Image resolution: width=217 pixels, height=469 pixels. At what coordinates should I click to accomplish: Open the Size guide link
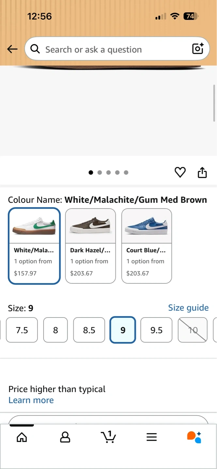coord(188,308)
